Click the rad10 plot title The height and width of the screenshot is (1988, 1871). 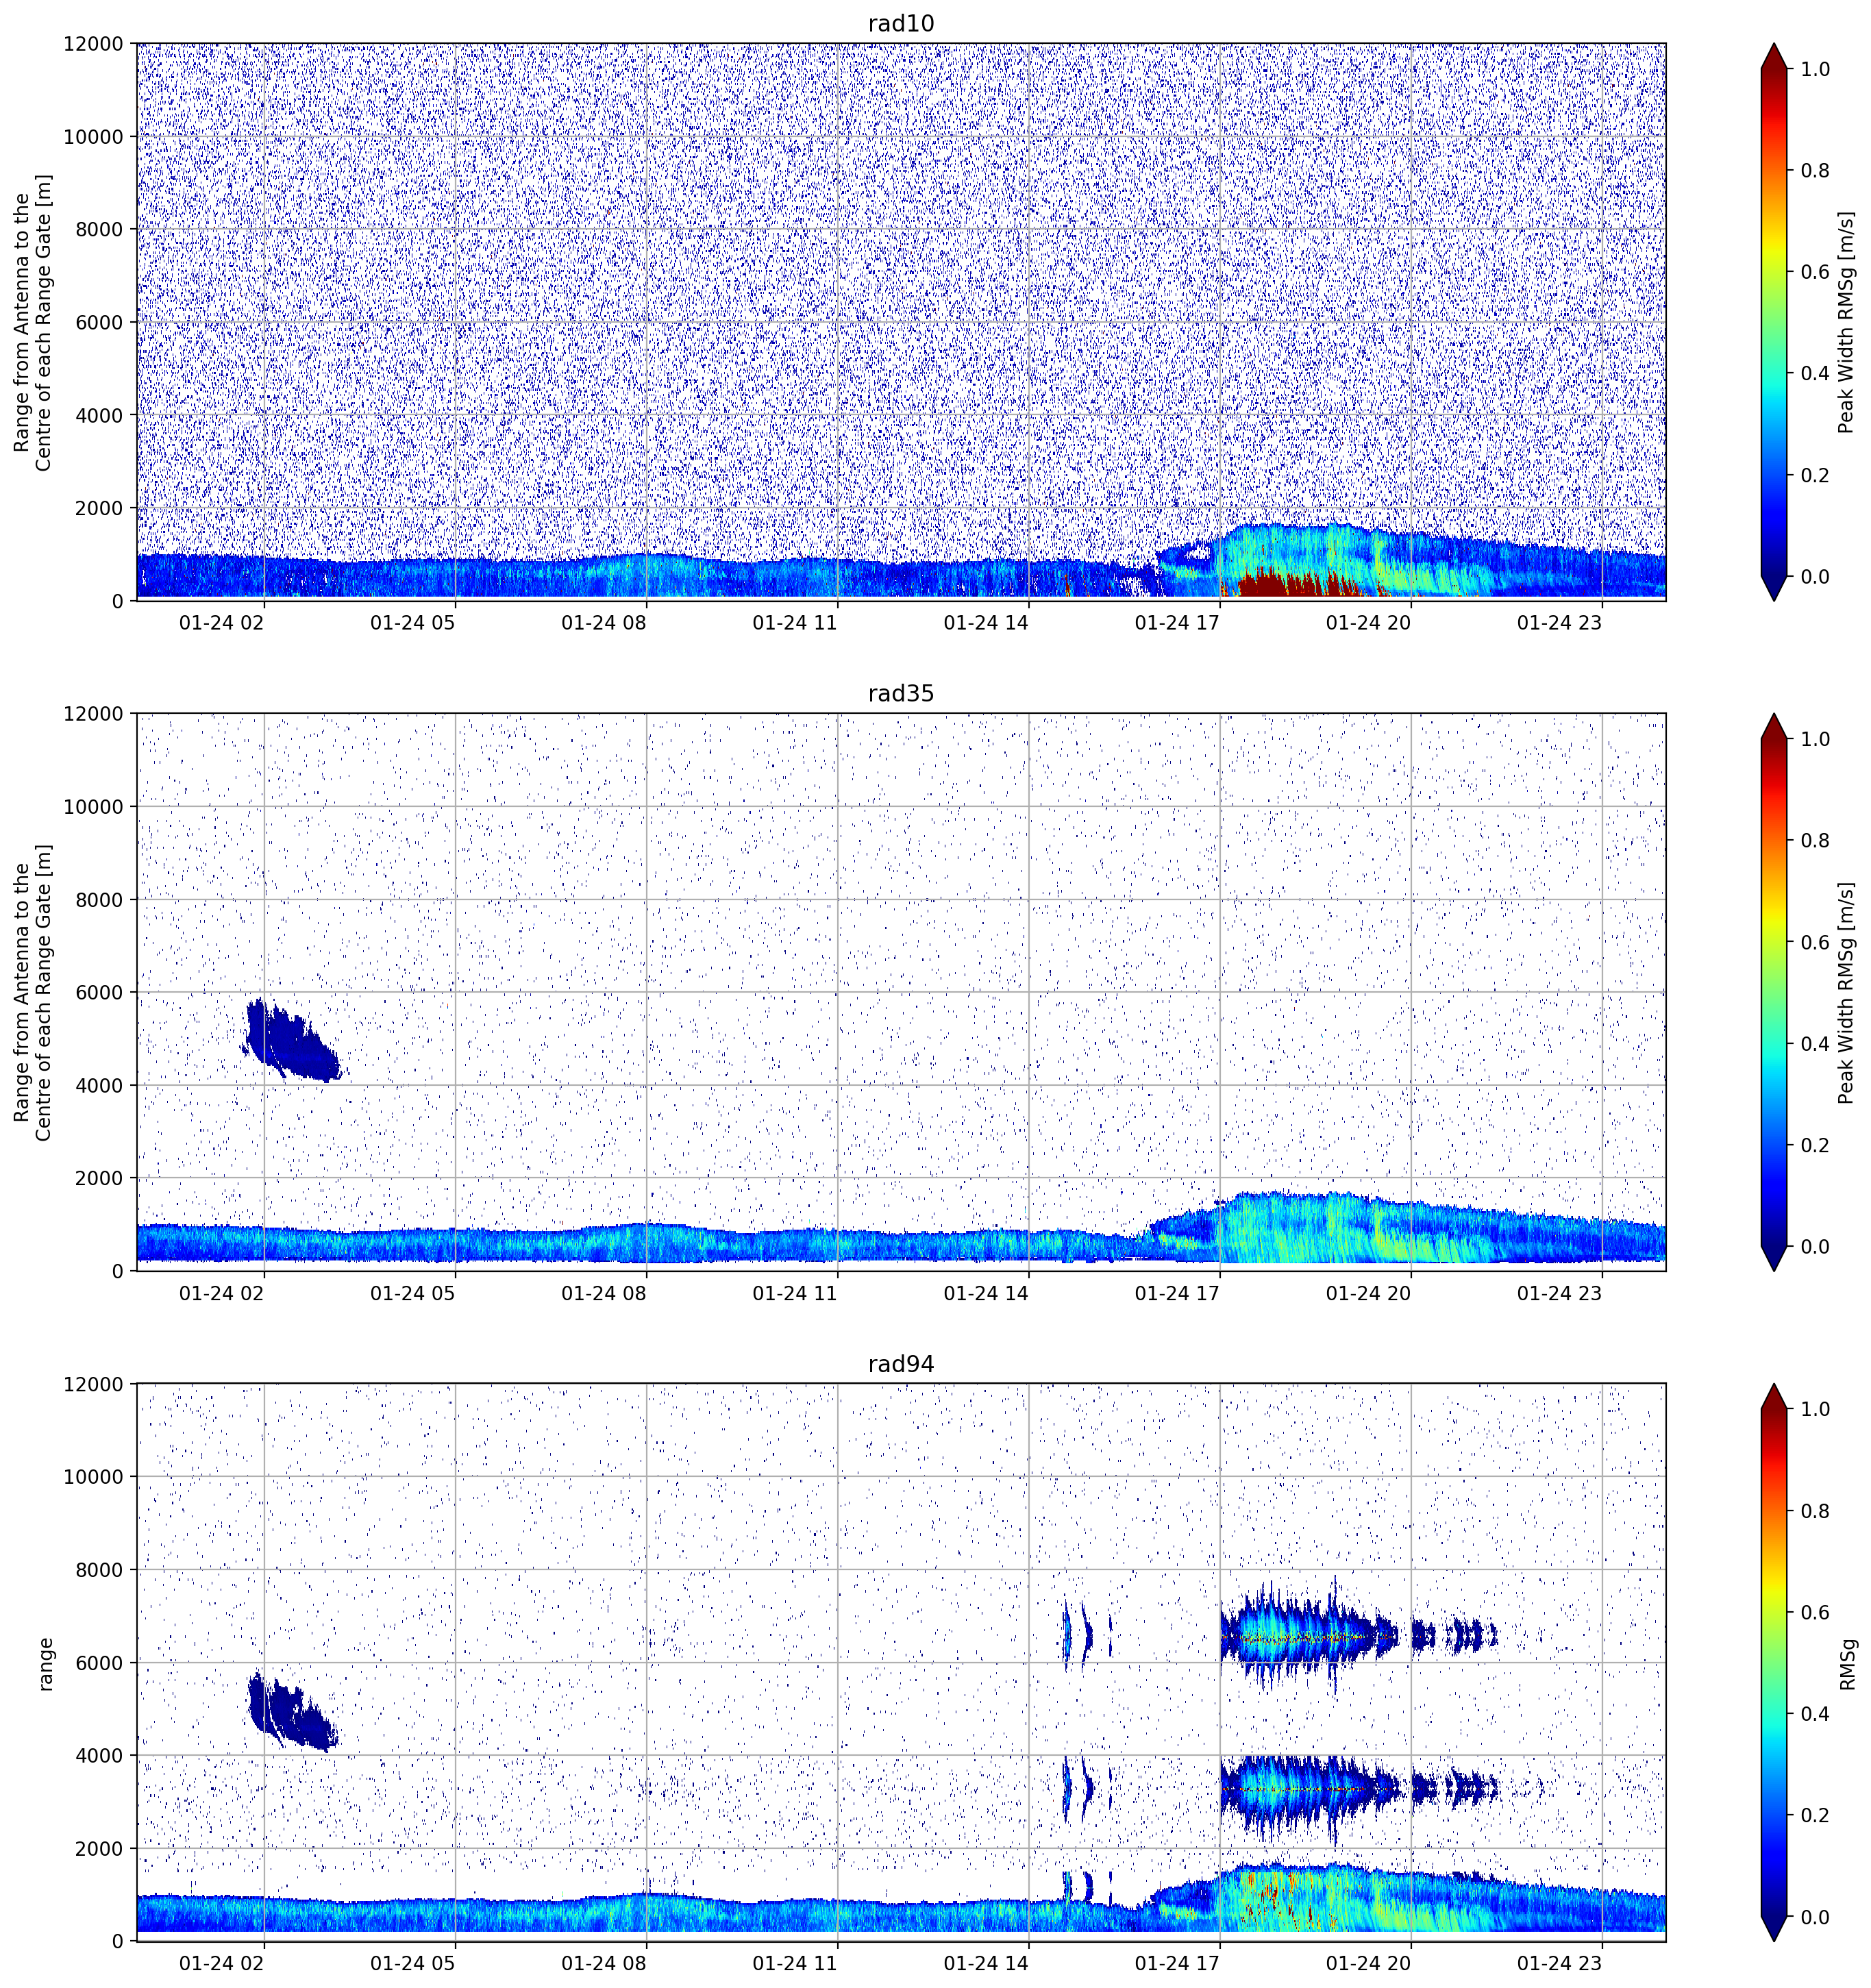click(x=900, y=24)
